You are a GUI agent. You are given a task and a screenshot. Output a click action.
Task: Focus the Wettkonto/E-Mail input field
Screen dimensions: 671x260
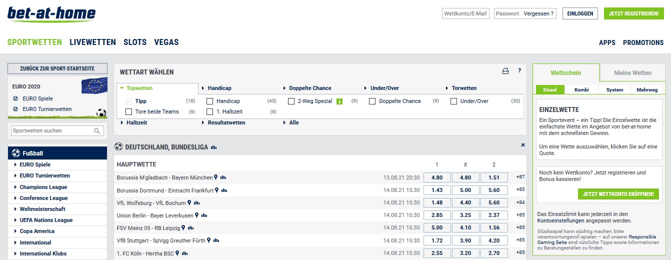465,14
